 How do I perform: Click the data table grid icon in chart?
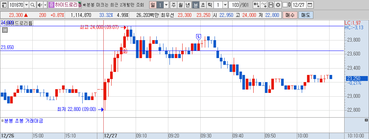point(5,30)
